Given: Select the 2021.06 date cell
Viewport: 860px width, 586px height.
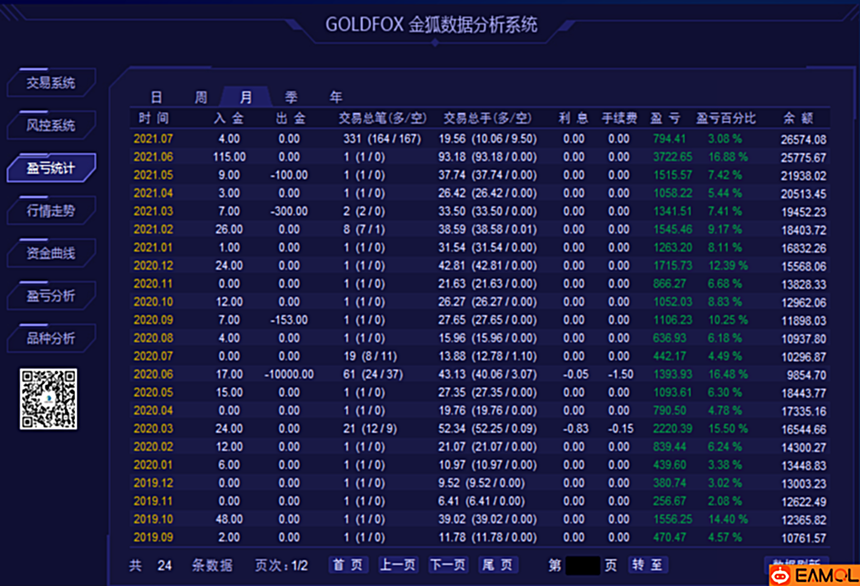Looking at the screenshot, I should [x=153, y=157].
